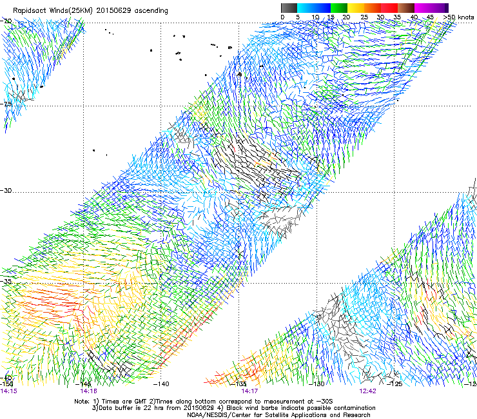Click the -30 latitude axis label
The height and width of the screenshot is (419, 477).
pyautogui.click(x=6, y=190)
